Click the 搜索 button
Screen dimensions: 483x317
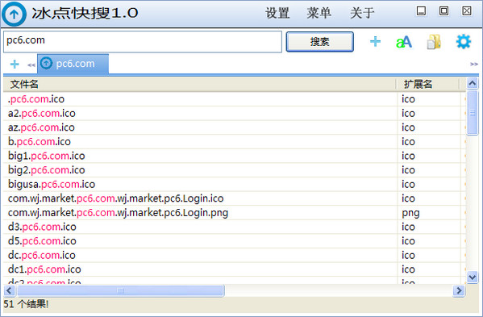(320, 42)
